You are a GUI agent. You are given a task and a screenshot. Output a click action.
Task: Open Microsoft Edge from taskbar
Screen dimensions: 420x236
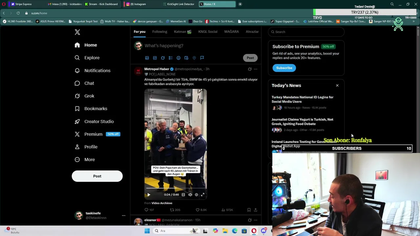point(235,231)
